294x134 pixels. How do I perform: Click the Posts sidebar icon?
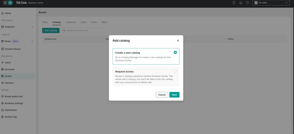pos(2,41)
